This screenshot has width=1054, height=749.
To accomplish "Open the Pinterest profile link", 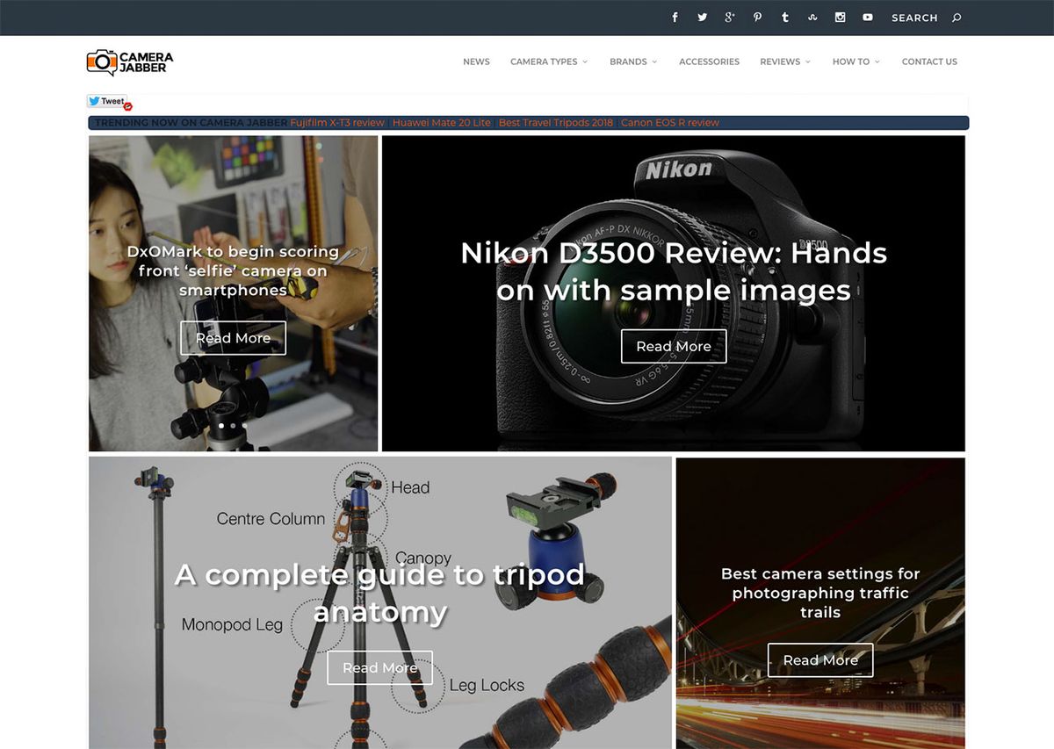I will [x=757, y=17].
